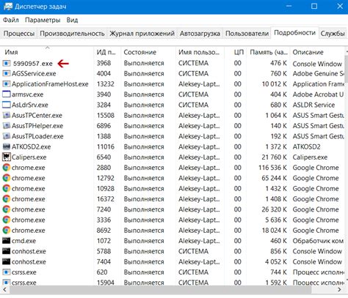Click memory value 4 052 K

276,261
